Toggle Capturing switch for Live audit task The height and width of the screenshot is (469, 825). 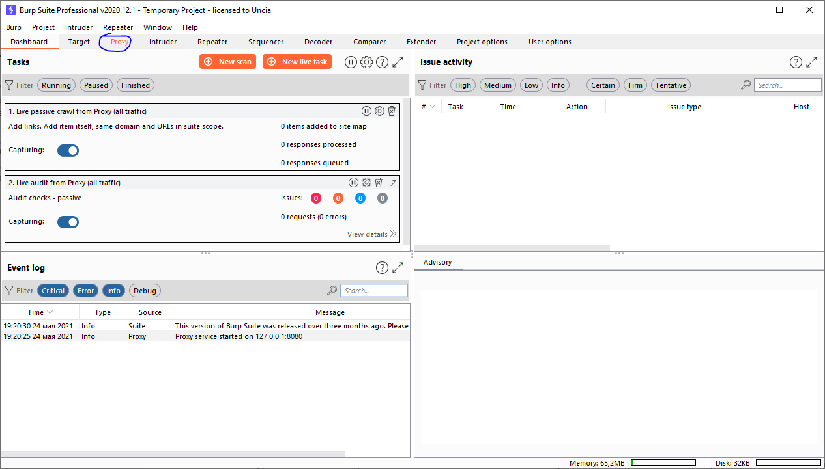tap(68, 222)
